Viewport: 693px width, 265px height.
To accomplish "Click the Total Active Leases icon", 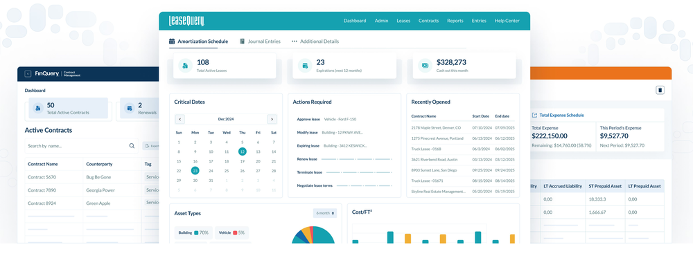I will coord(185,65).
